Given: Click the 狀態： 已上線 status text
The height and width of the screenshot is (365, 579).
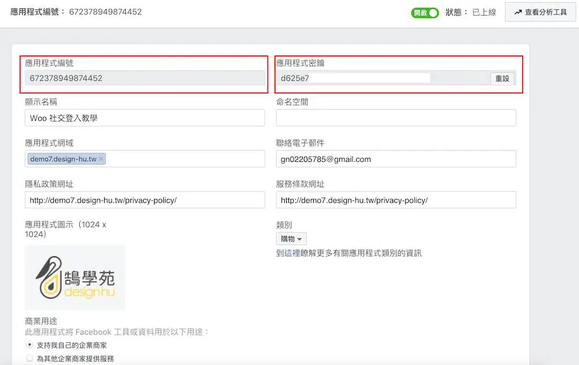Looking at the screenshot, I should coord(471,13).
